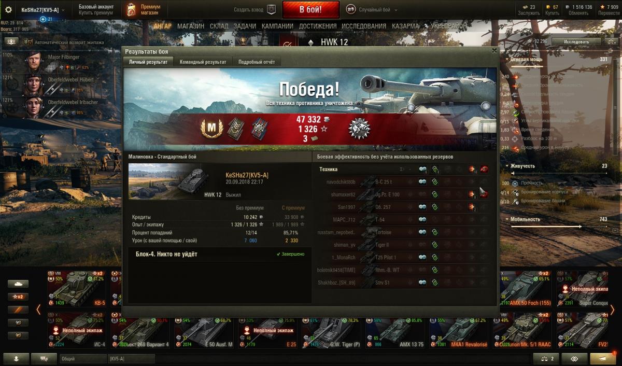Toggle the tank type carousel filter
Screen dimensions: 622x366
coord(18,284)
